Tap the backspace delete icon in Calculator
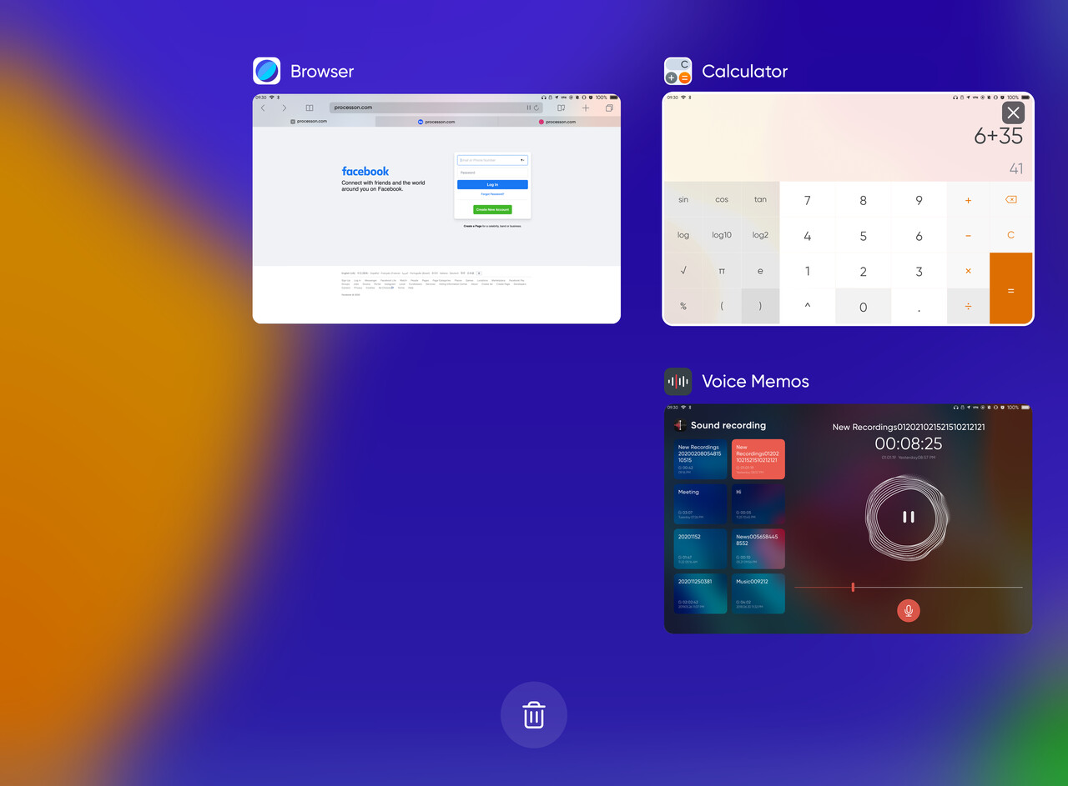The width and height of the screenshot is (1068, 786). pos(1010,199)
